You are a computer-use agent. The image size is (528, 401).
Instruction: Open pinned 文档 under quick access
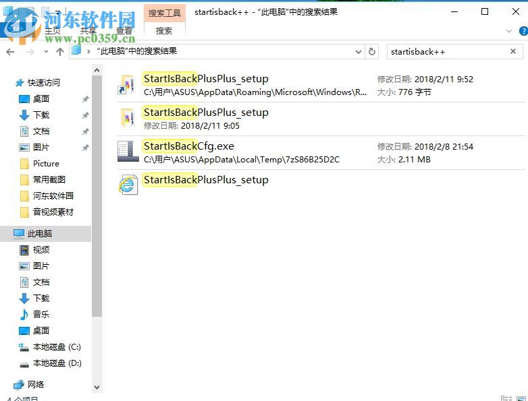(x=41, y=131)
